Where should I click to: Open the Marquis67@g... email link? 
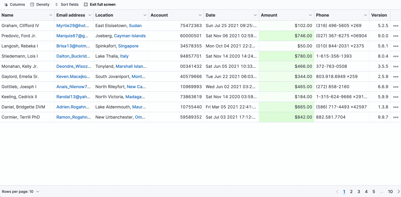point(72,36)
